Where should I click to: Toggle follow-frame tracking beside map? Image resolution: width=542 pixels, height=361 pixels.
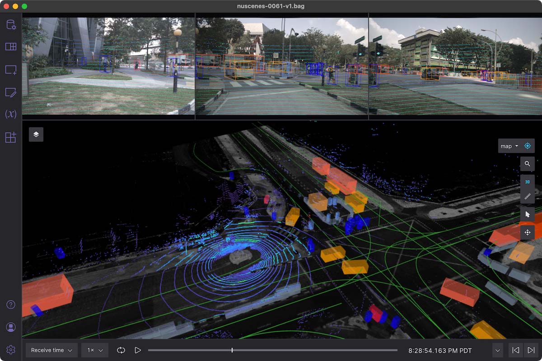coord(527,146)
